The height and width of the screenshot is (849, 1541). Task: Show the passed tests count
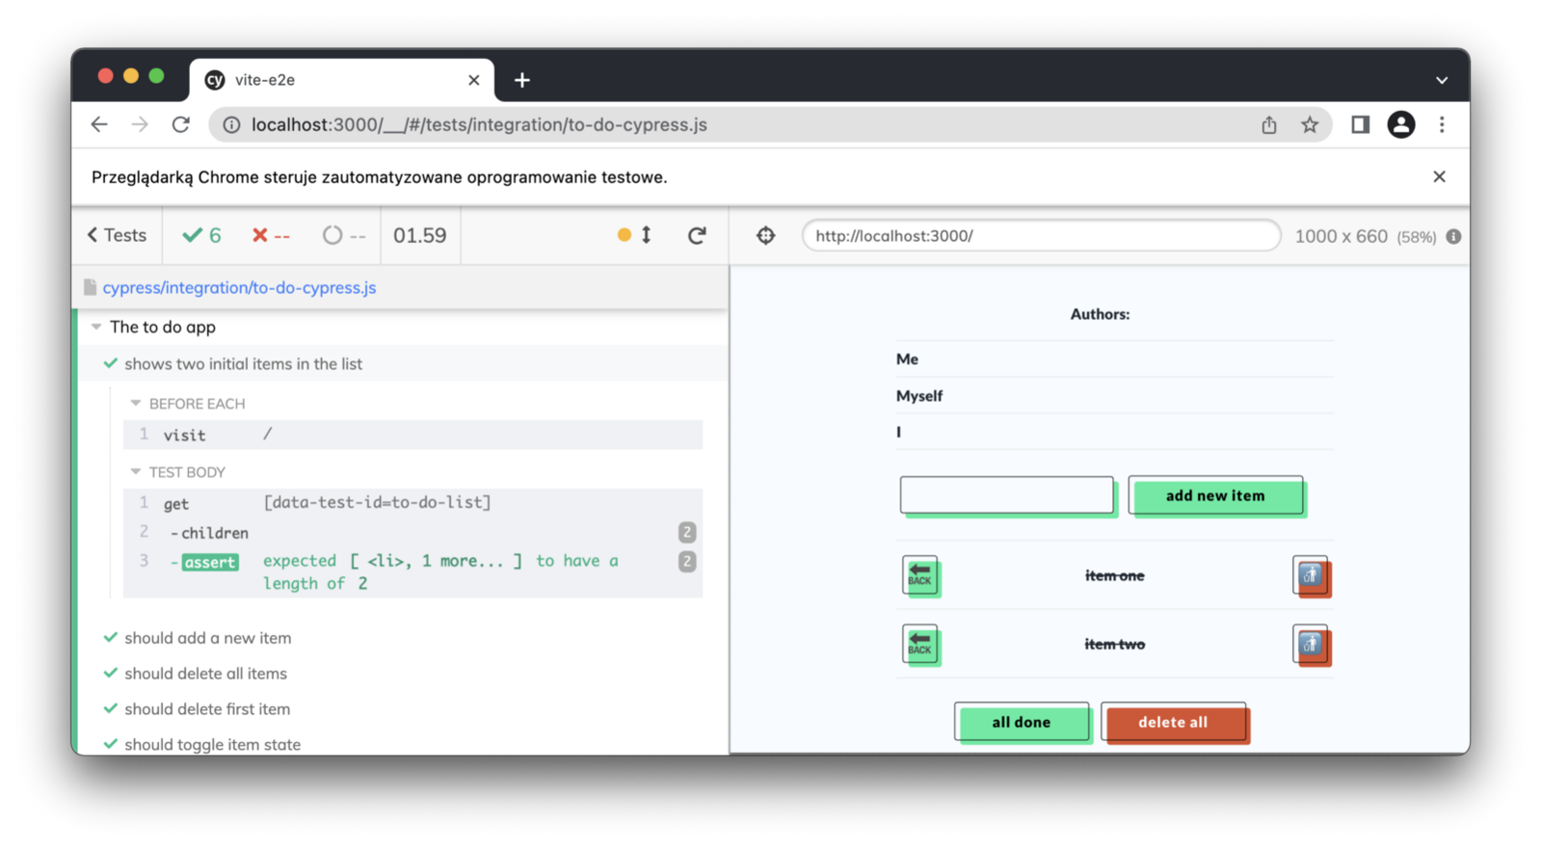pyautogui.click(x=202, y=235)
